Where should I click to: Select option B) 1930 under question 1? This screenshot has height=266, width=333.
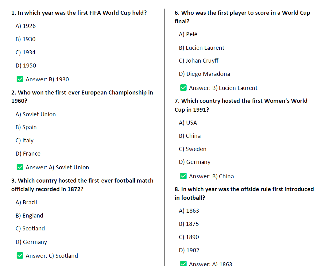click(25, 39)
